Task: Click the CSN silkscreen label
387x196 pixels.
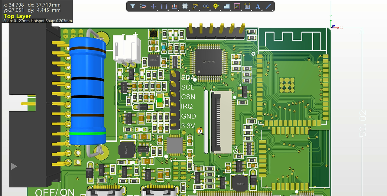Action: coord(188,97)
